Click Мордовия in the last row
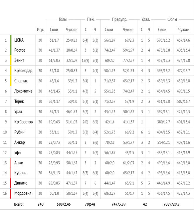 click(x=23, y=194)
